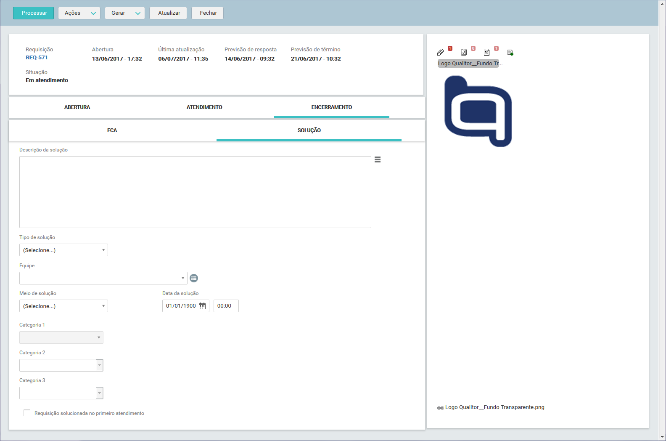
Task: Open the solution description menu icon
Action: (x=378, y=159)
